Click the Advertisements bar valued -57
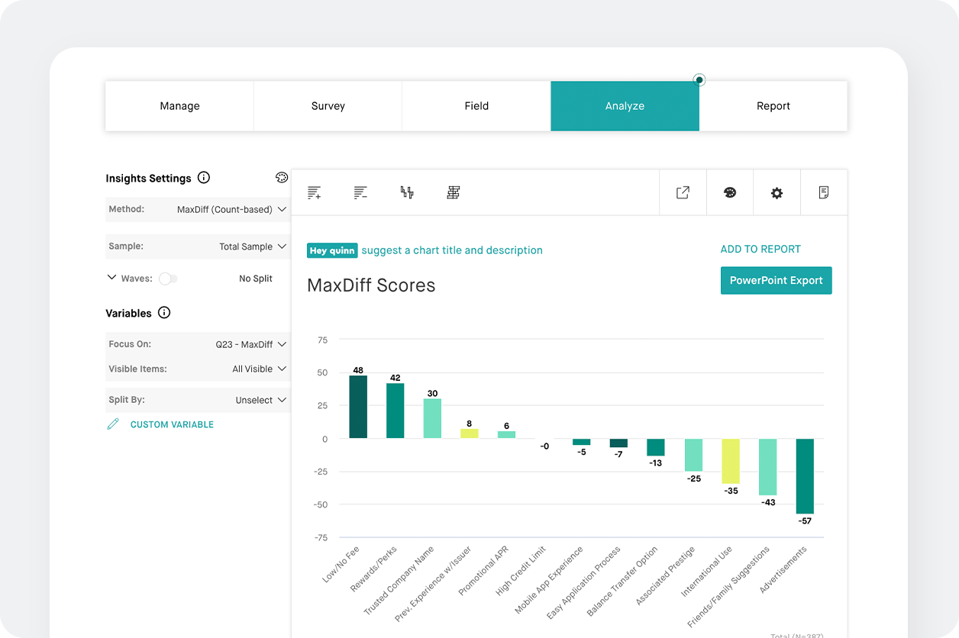Image resolution: width=959 pixels, height=638 pixels. [x=805, y=476]
